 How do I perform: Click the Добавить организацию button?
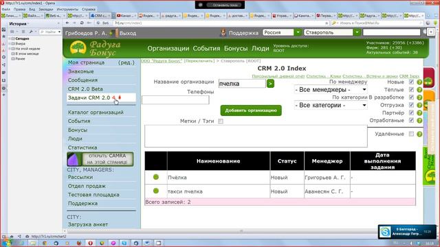251,110
